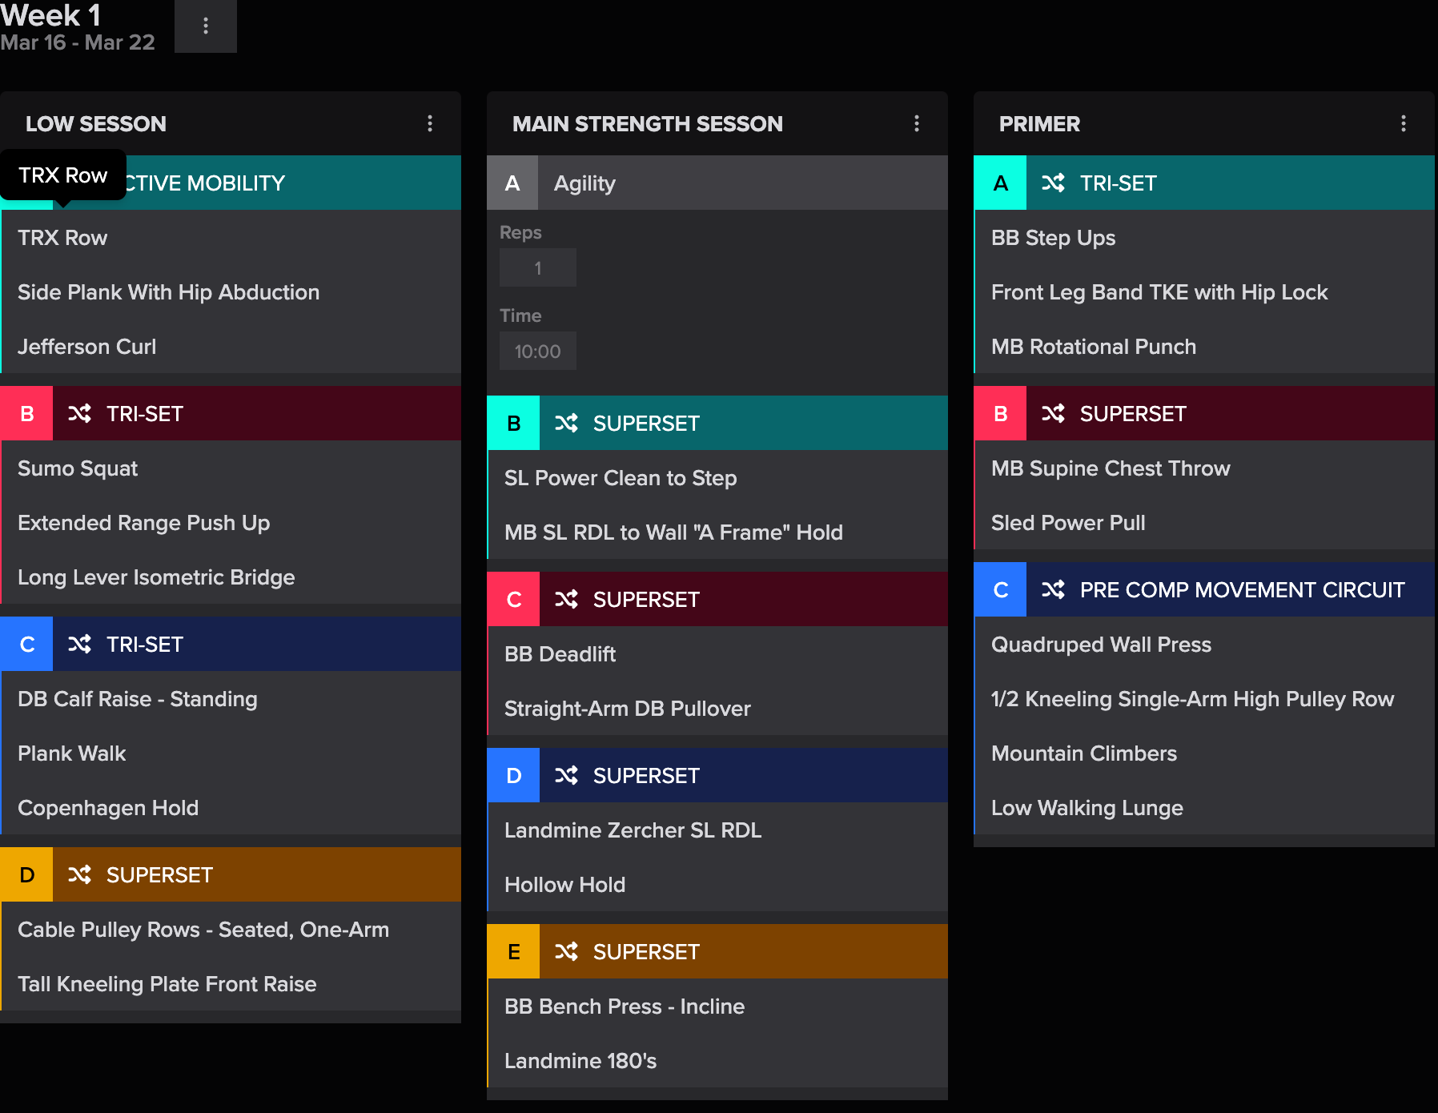Open DB Calf Raise - Standing exercise
The image size is (1438, 1113).
(x=231, y=698)
